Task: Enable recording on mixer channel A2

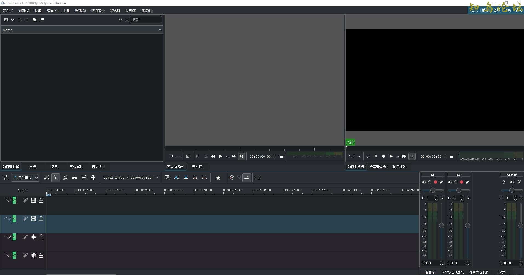Action: pos(462,182)
